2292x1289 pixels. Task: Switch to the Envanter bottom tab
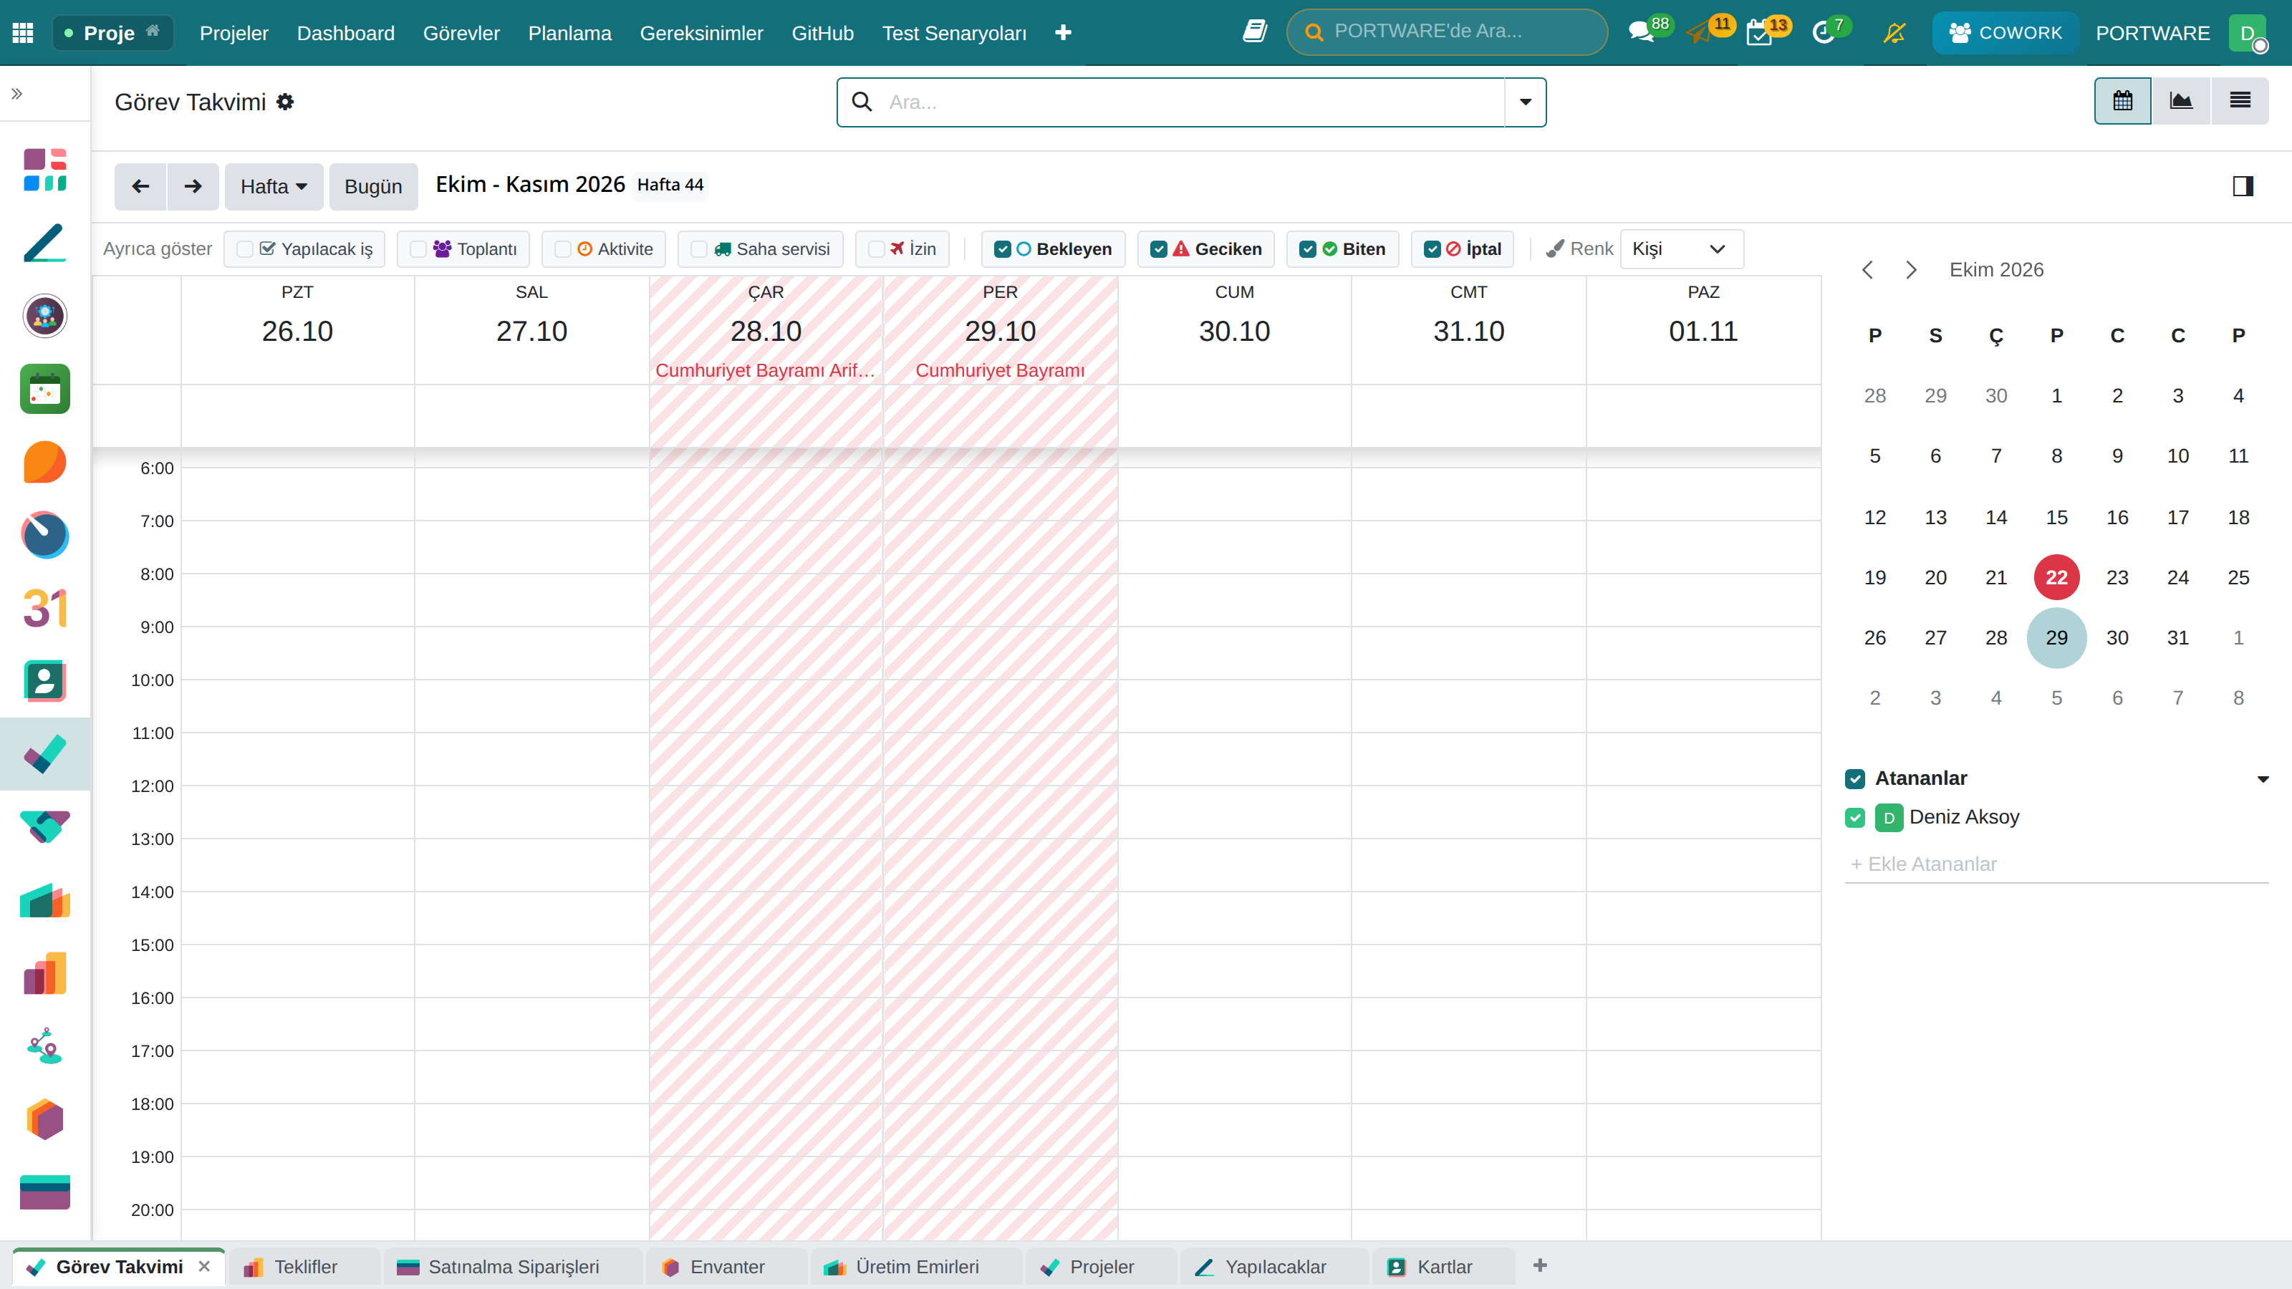point(726,1267)
